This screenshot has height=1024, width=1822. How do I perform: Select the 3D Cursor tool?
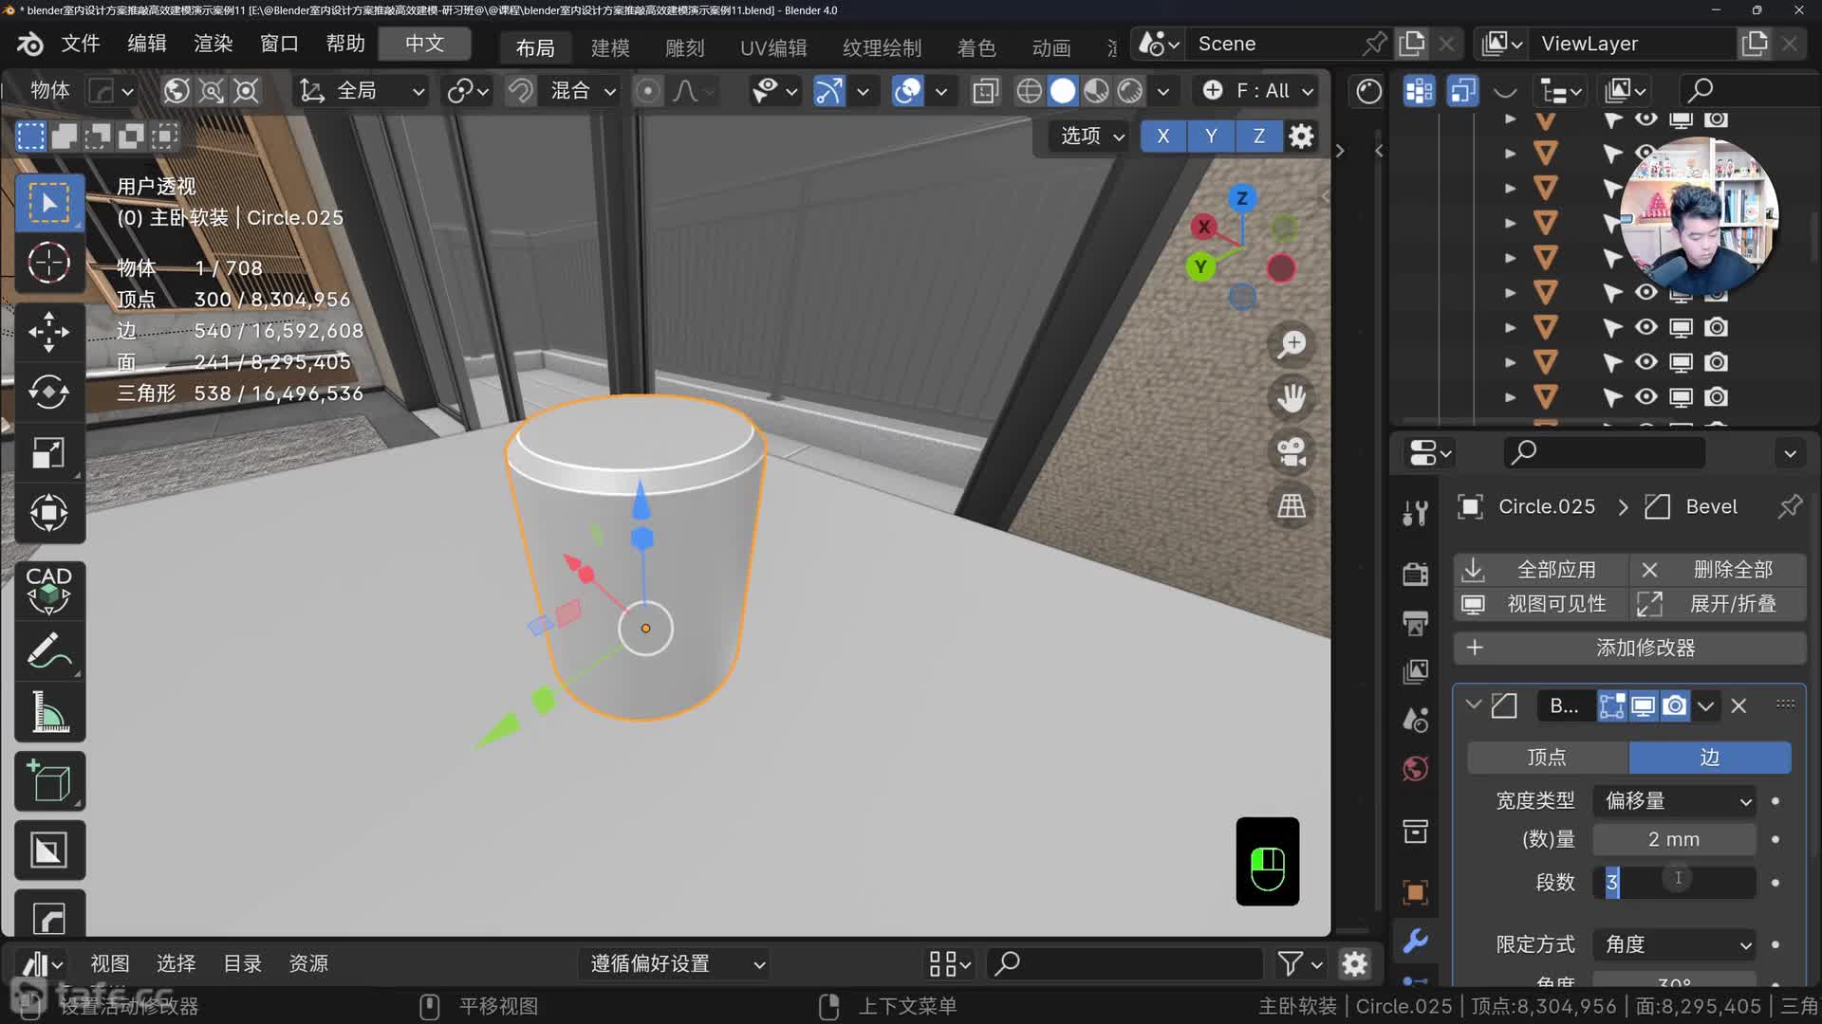[x=48, y=263]
